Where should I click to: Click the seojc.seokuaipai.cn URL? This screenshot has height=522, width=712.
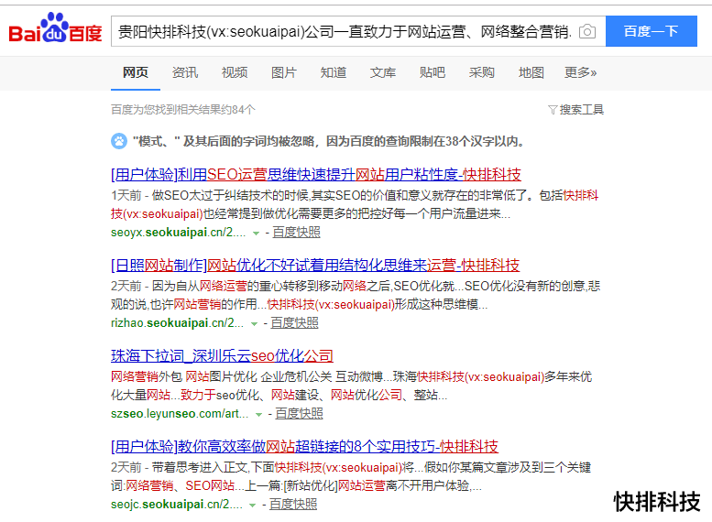tap(177, 505)
